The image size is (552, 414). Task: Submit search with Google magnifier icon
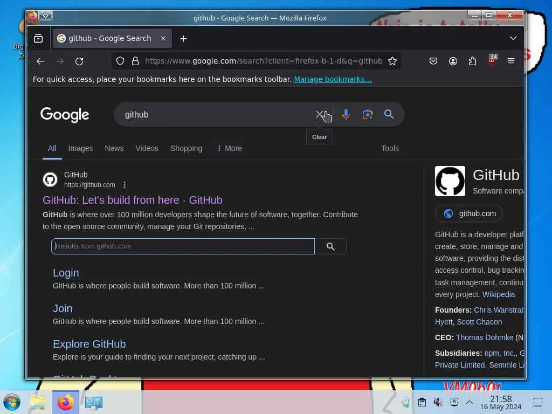(389, 114)
